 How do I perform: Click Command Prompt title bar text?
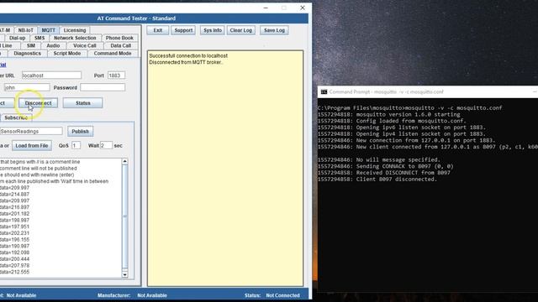pyautogui.click(x=387, y=91)
